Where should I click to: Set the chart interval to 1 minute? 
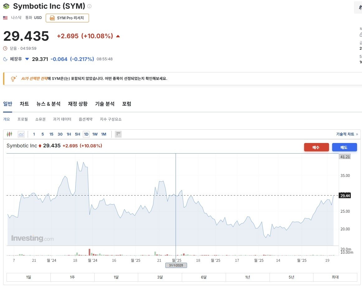tap(34, 134)
